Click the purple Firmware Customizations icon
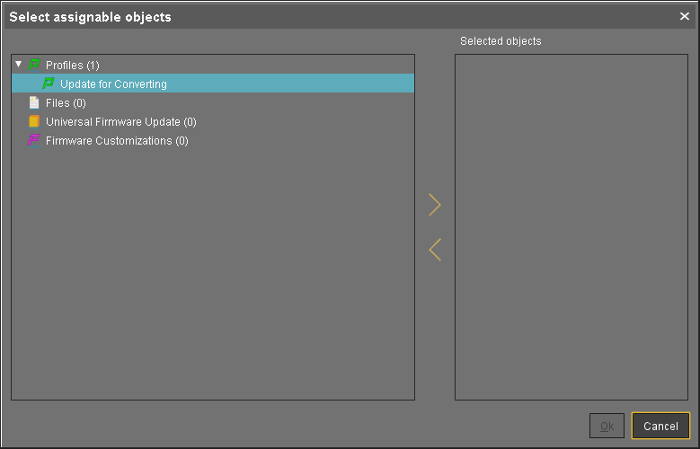This screenshot has width=700, height=449. pos(34,140)
